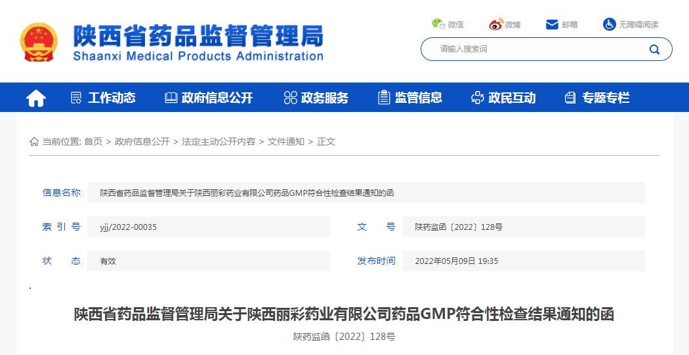Click document number in 文号 field
The height and width of the screenshot is (355, 689).
coord(459,227)
